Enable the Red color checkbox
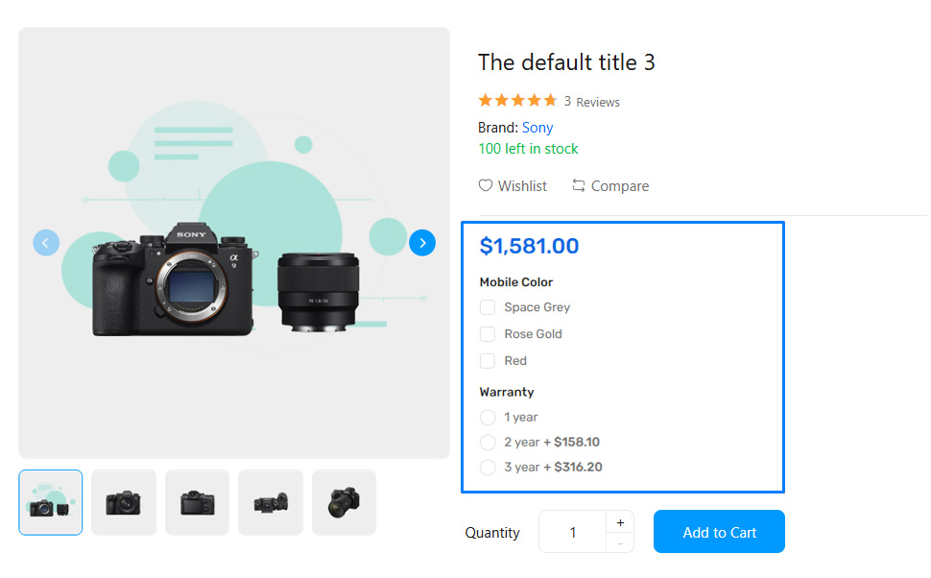 (488, 361)
